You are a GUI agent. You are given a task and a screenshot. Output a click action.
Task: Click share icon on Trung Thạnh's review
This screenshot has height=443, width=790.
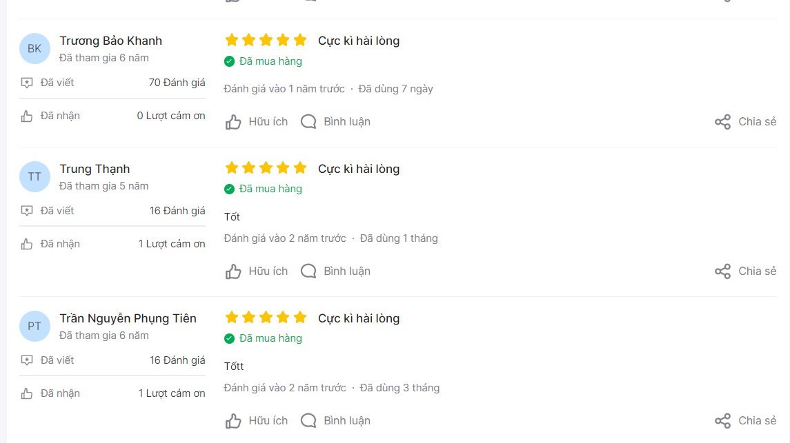click(722, 271)
